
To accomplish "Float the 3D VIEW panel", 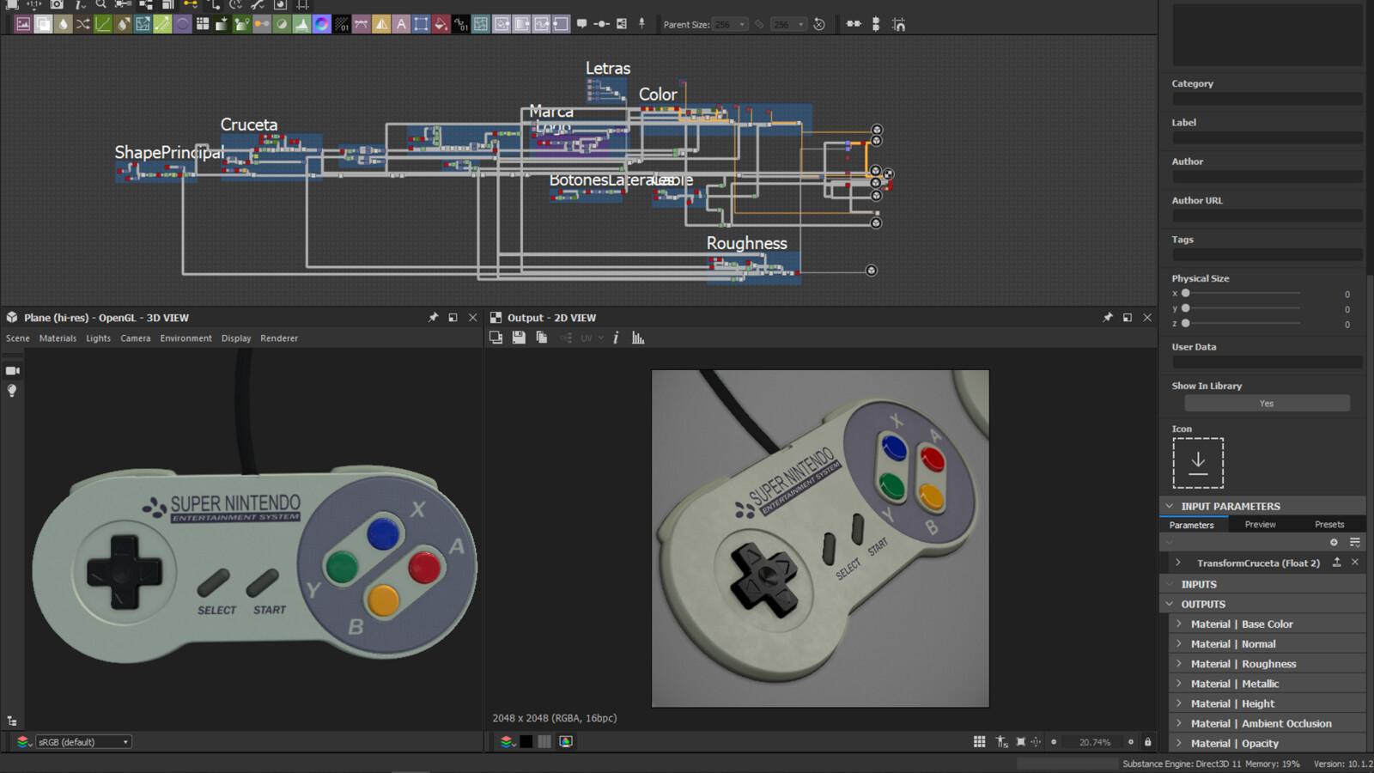I will click(x=453, y=317).
